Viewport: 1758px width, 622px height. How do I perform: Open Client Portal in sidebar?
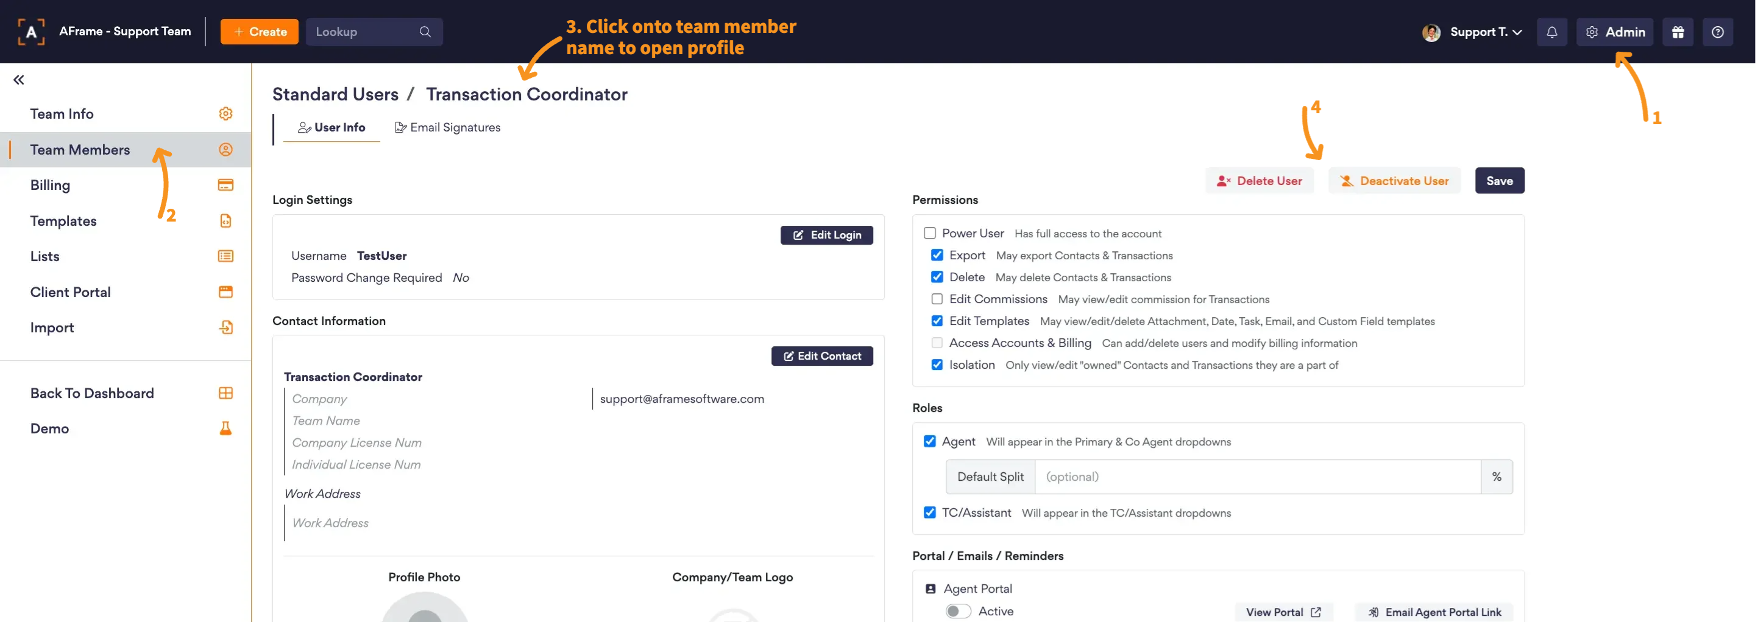126,292
